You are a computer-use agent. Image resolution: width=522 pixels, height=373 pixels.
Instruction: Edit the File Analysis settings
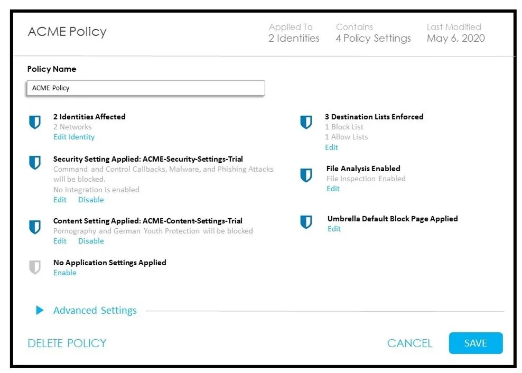point(333,189)
